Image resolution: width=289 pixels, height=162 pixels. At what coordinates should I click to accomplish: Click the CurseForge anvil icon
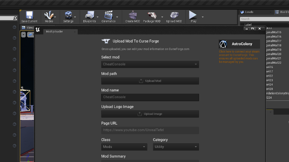(x=106, y=41)
